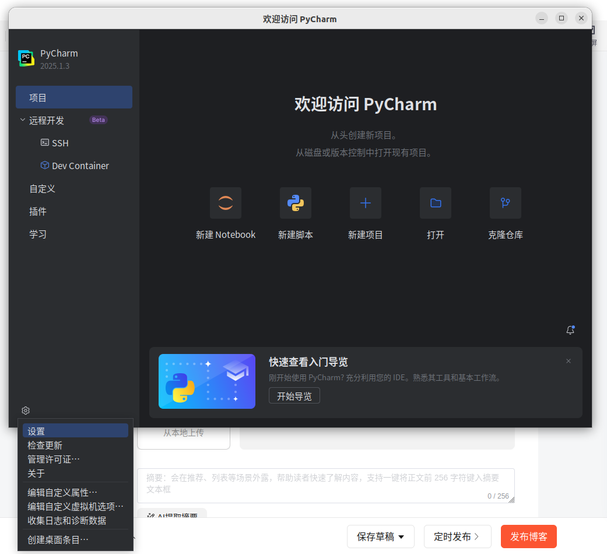Open the notifications bell

pyautogui.click(x=570, y=330)
